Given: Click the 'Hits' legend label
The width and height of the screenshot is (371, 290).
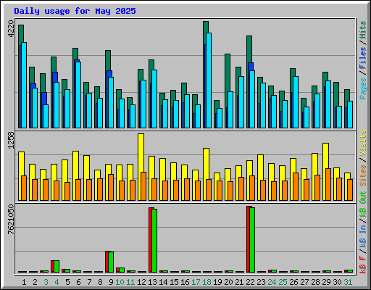Looking at the screenshot, I should click(x=363, y=30).
